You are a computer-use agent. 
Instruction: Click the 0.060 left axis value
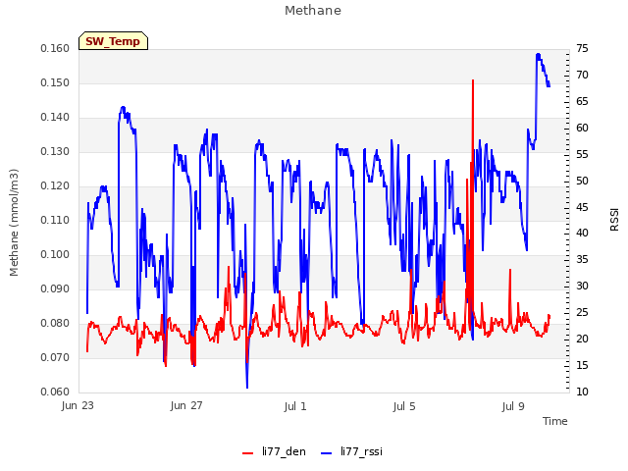[55, 392]
